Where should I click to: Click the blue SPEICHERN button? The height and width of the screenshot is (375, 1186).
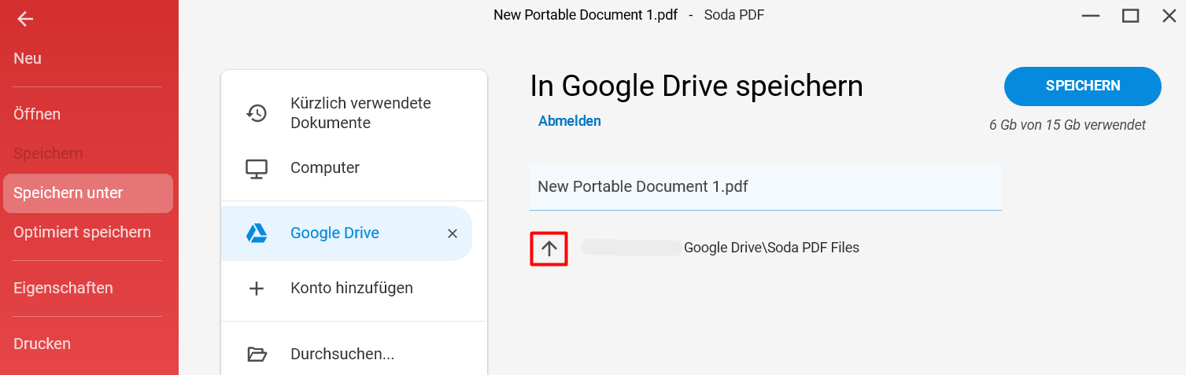click(x=1082, y=86)
